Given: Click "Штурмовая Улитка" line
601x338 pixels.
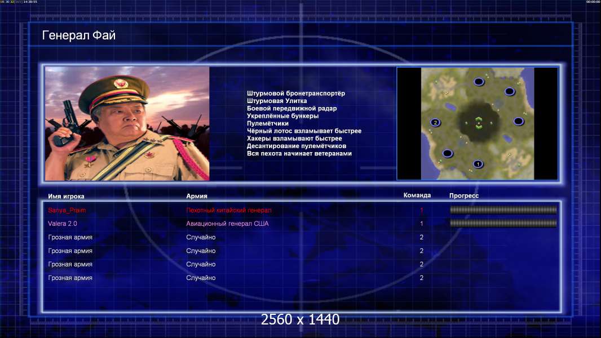Looking at the screenshot, I should click(x=277, y=101).
